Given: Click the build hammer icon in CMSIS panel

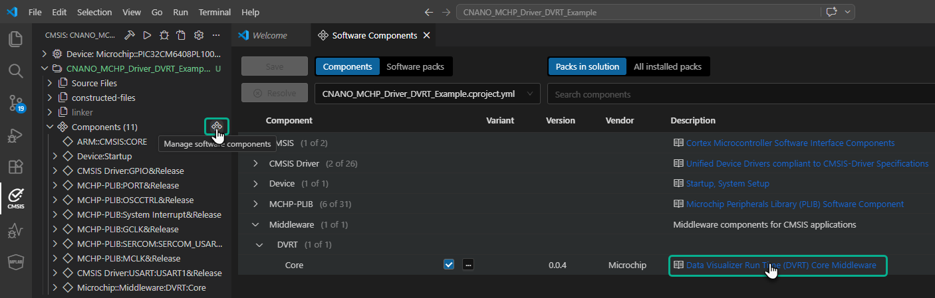Looking at the screenshot, I should pyautogui.click(x=130, y=35).
